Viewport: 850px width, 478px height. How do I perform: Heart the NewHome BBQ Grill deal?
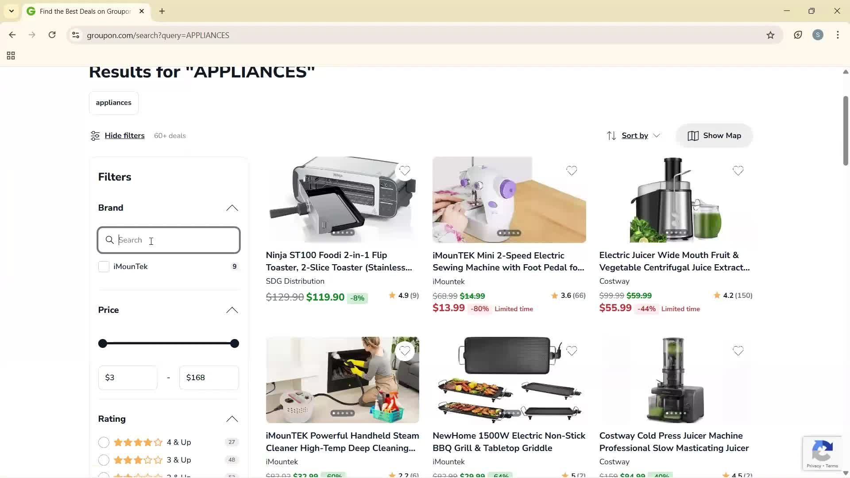[572, 351]
